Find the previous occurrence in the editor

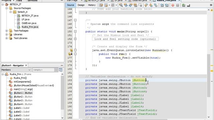tap(126, 5)
